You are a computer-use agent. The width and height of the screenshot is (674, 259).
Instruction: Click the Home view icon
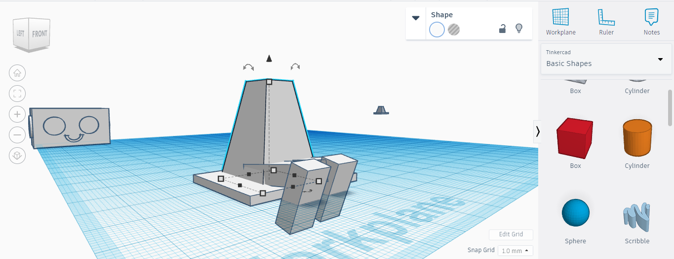pos(17,73)
